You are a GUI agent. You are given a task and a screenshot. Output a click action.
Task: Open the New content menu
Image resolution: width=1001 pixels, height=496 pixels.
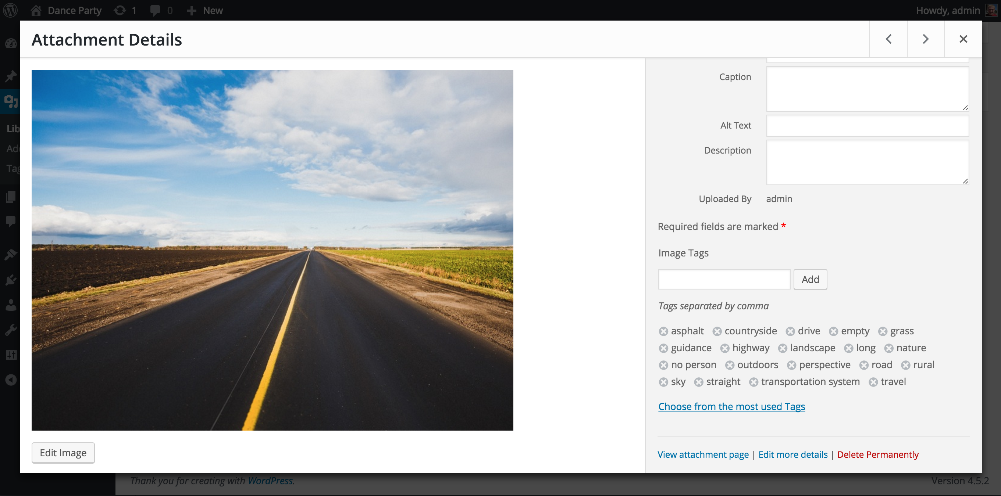click(x=205, y=10)
